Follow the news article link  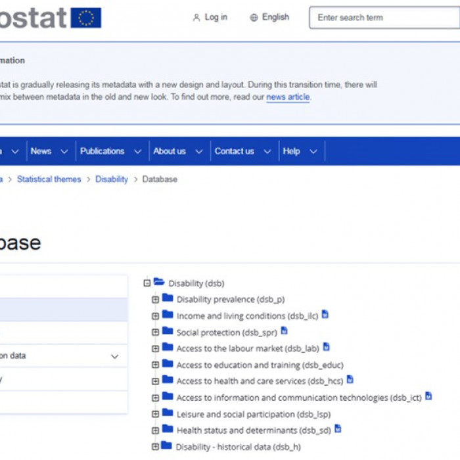(x=288, y=97)
